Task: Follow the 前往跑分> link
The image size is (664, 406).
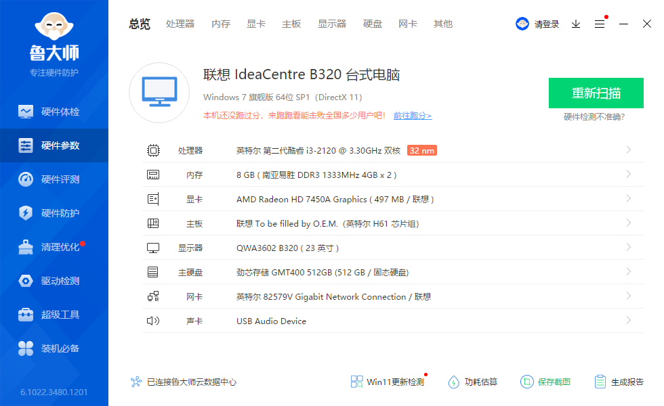Action: click(413, 116)
